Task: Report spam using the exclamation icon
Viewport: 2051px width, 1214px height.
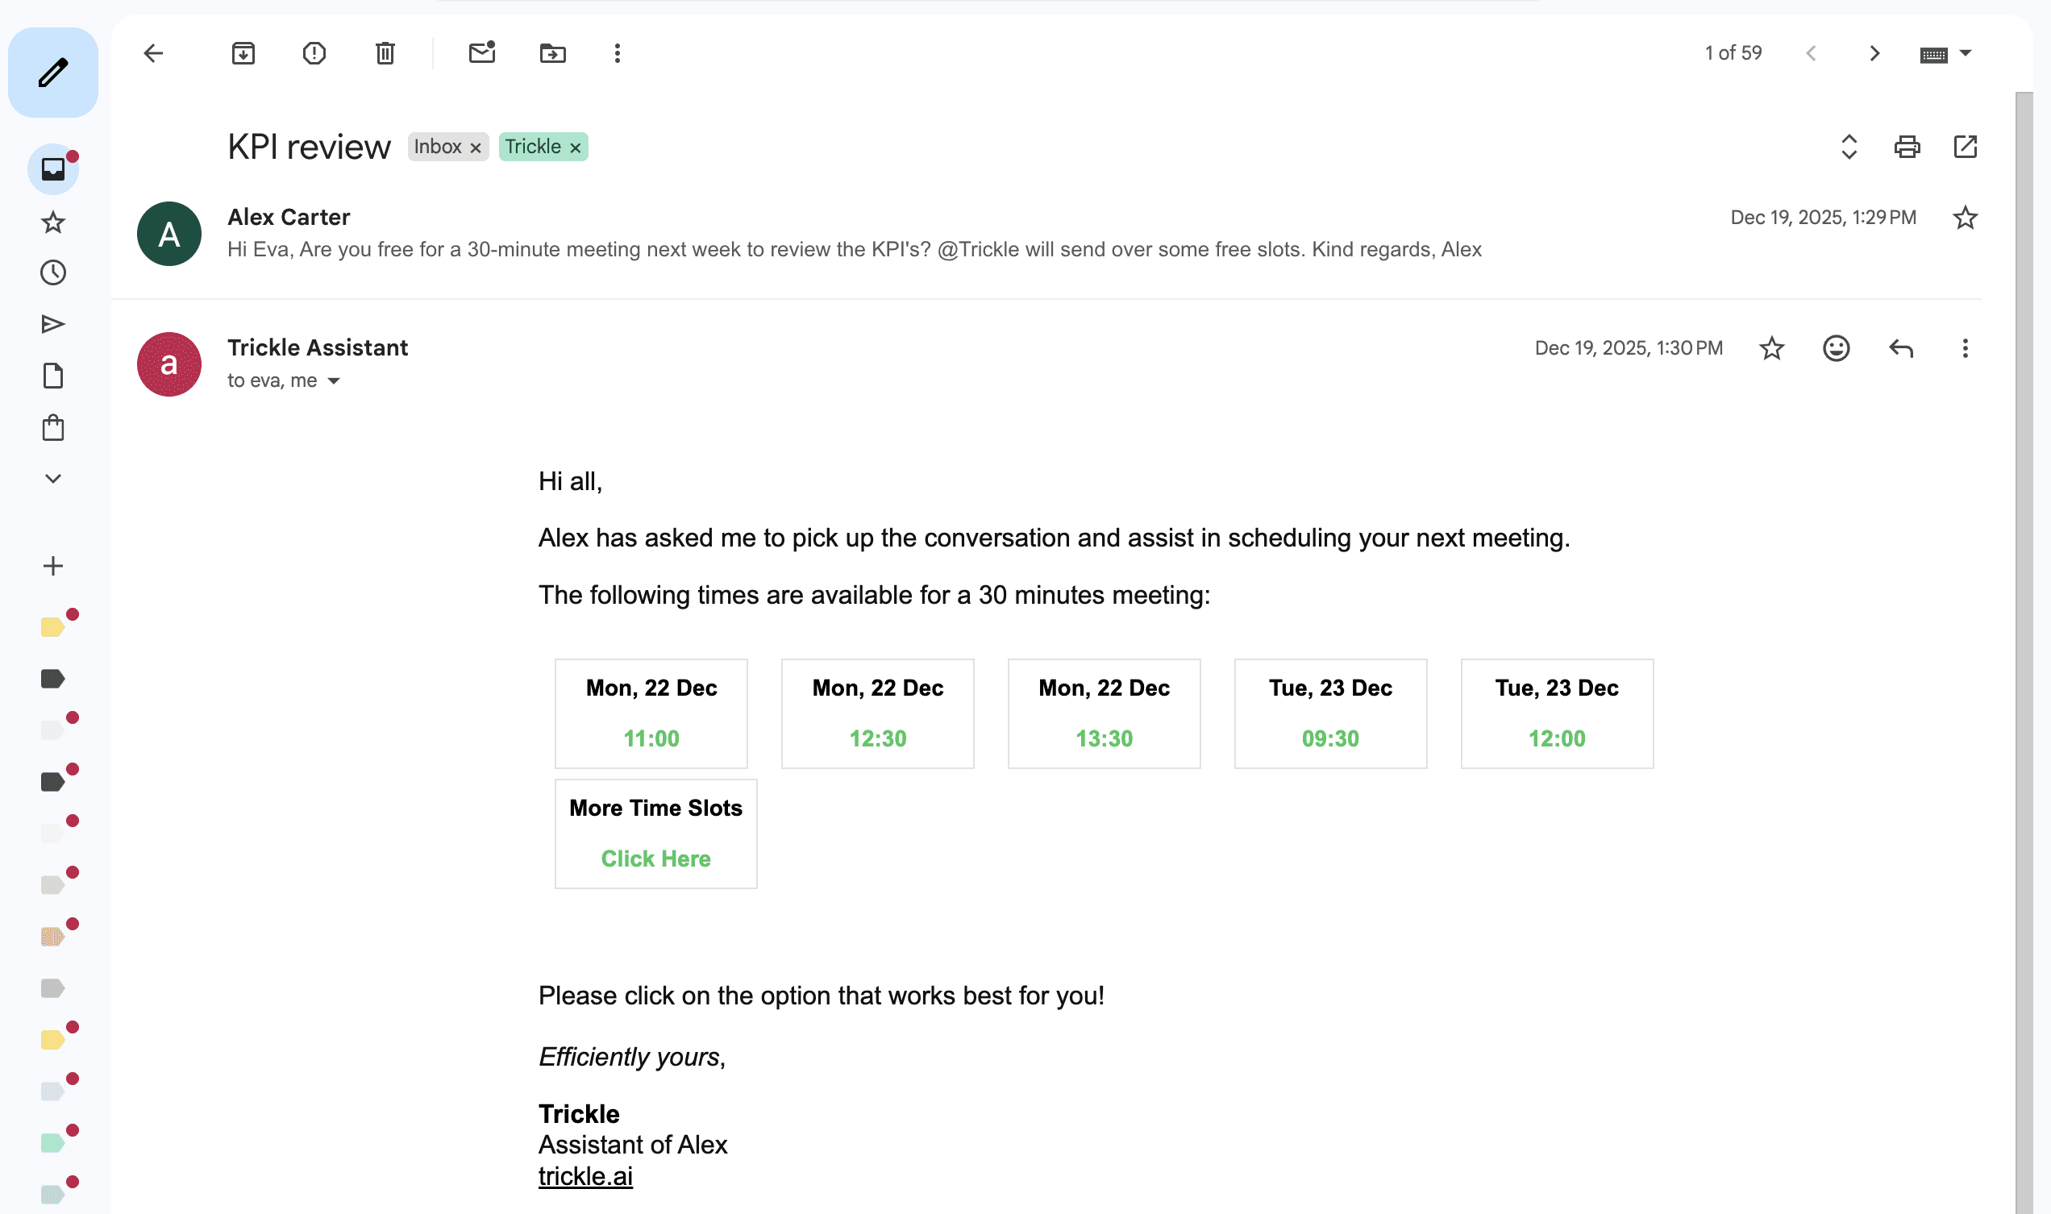Action: click(x=314, y=54)
